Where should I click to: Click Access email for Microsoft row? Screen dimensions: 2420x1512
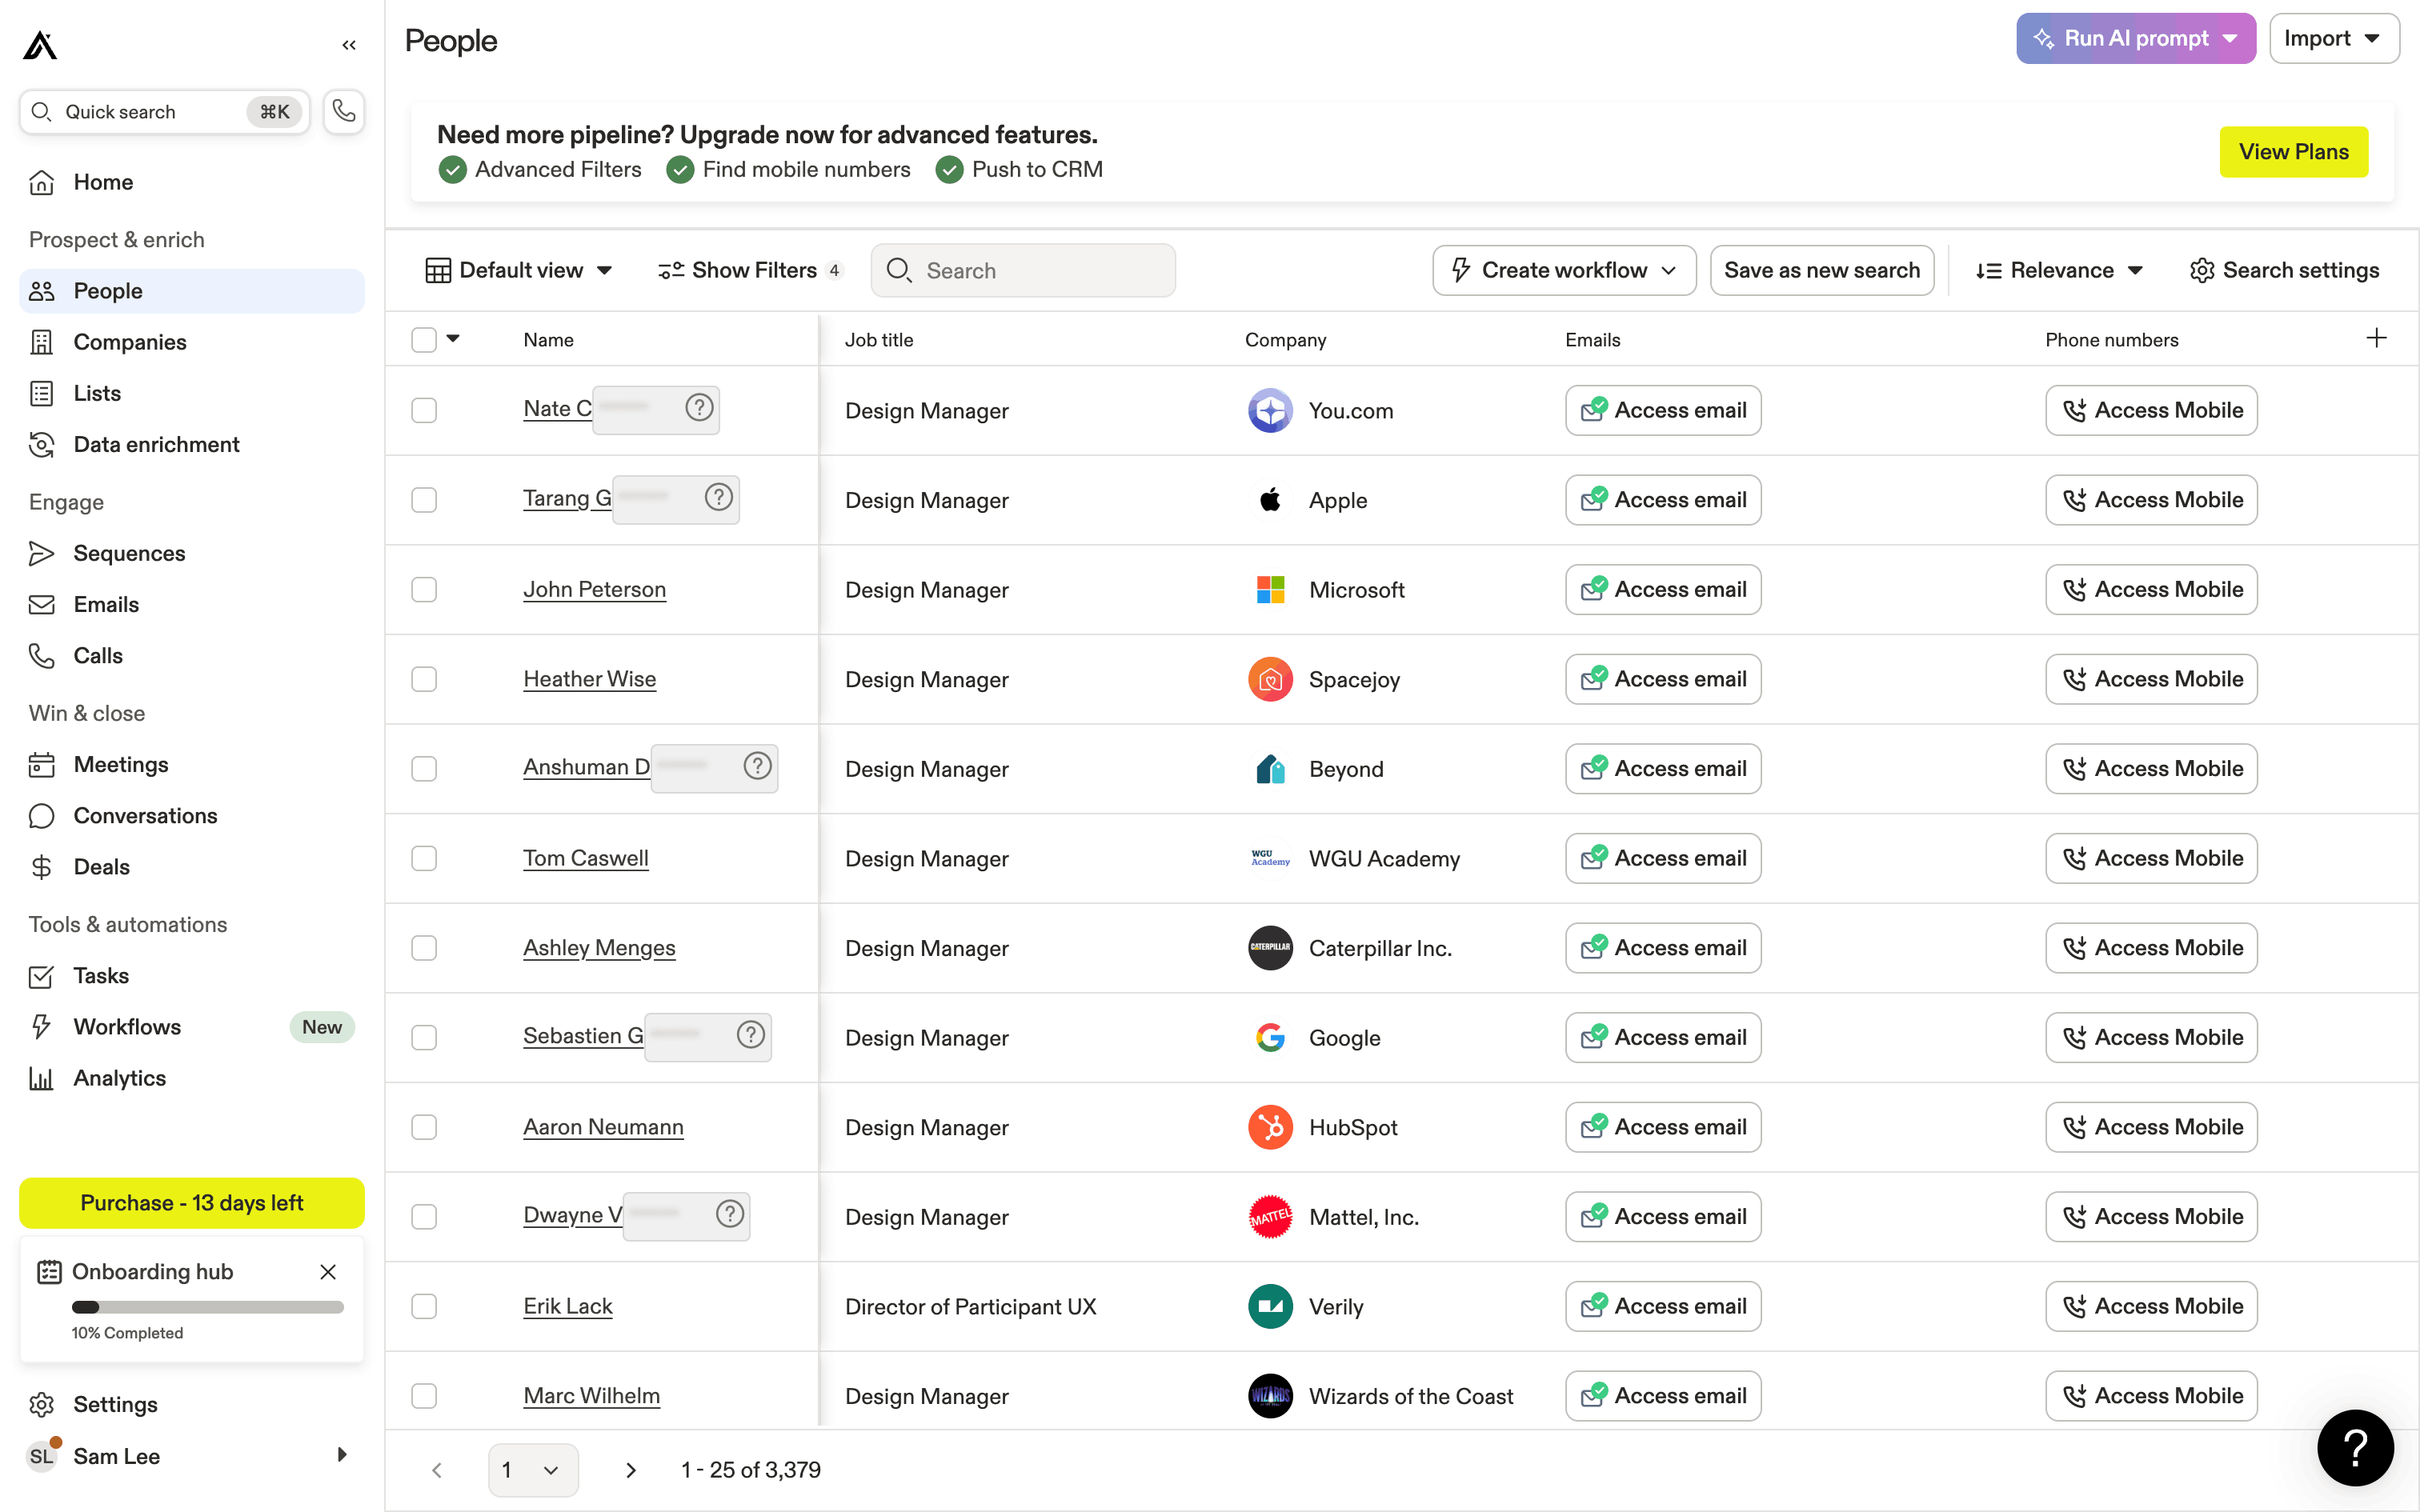coord(1663,590)
